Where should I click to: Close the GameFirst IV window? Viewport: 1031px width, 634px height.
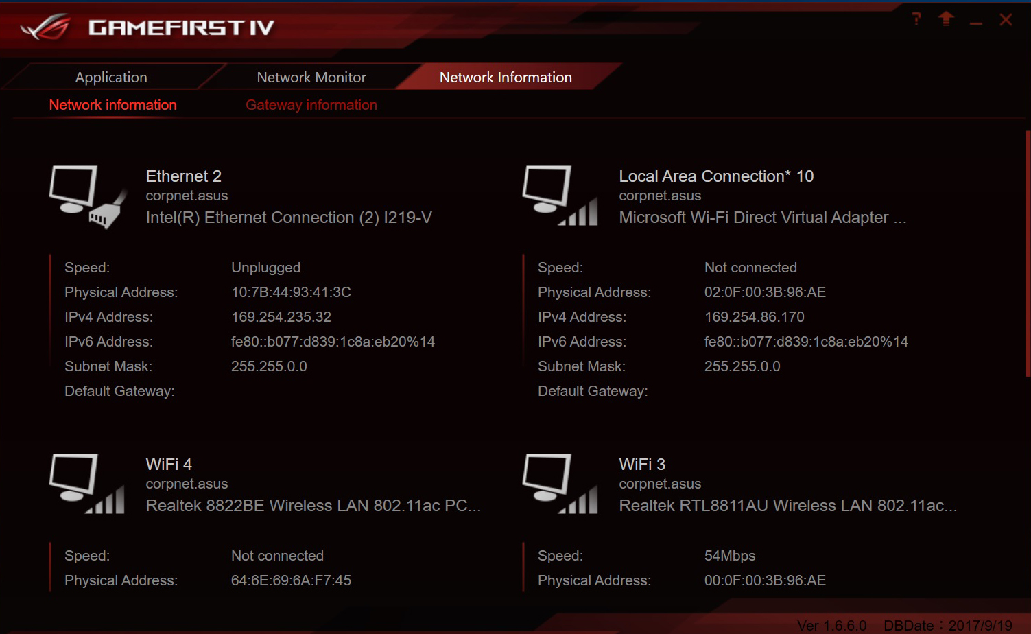[x=1006, y=20]
